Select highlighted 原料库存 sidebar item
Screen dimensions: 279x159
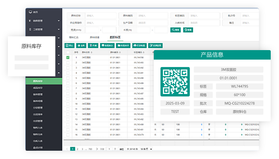(44, 81)
